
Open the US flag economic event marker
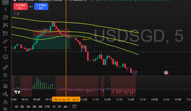tap(166, 73)
